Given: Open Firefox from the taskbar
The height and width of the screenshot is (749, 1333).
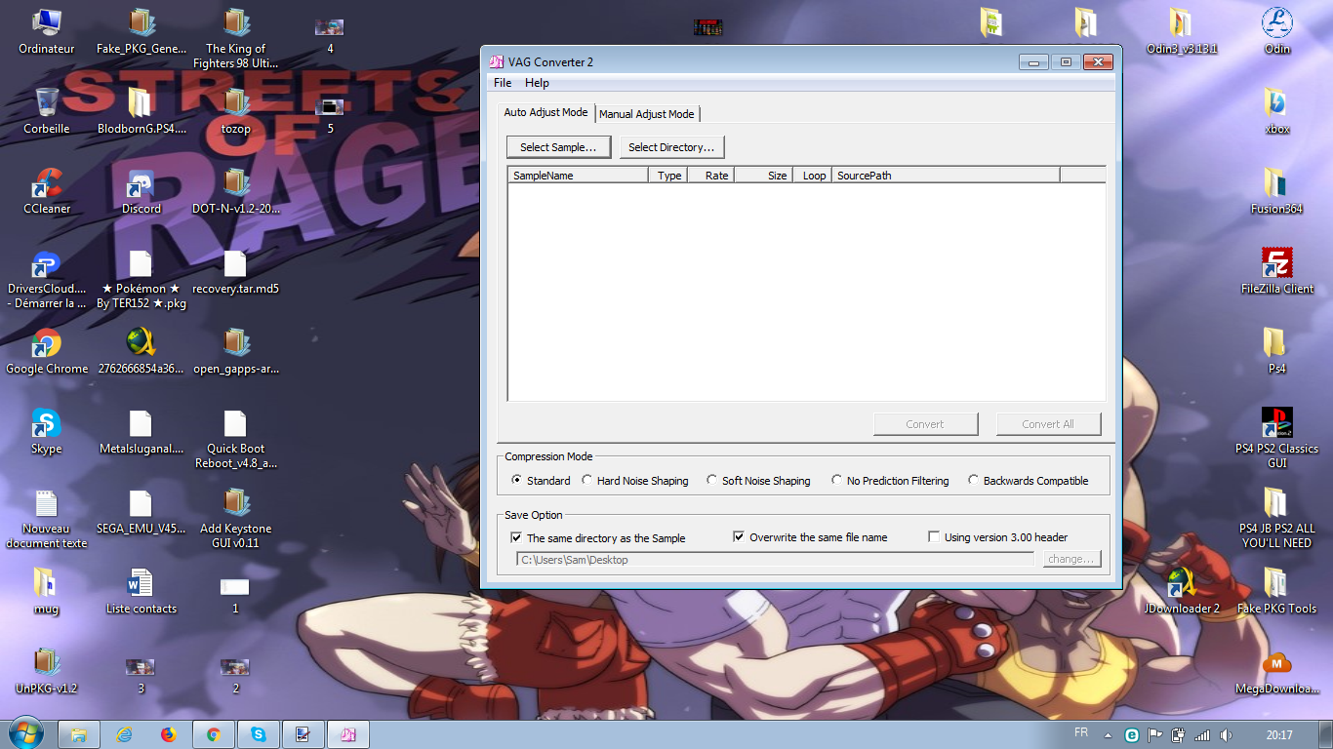Looking at the screenshot, I should 169,734.
